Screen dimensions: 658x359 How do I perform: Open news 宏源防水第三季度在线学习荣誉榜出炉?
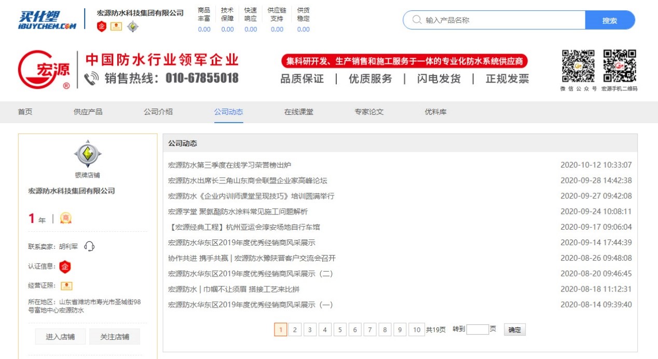point(229,165)
